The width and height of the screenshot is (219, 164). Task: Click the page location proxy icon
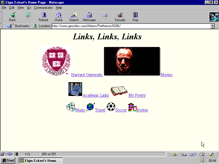35,26
